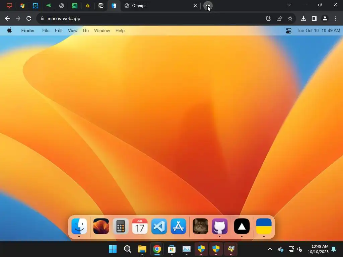Switch to the green Windows-logo tab
Screen dimensions: 343x257
(x=75, y=6)
